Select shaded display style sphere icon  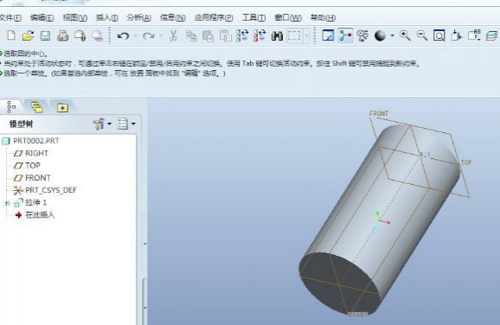coord(380,35)
